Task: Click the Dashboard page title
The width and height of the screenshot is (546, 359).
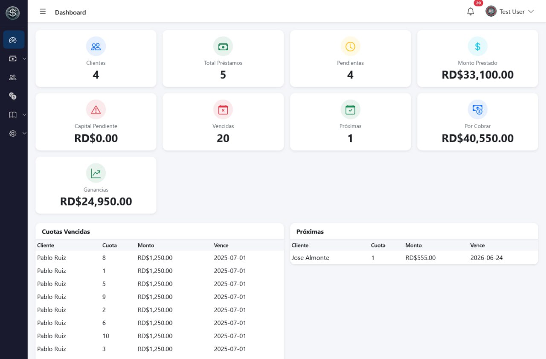Action: click(x=70, y=12)
